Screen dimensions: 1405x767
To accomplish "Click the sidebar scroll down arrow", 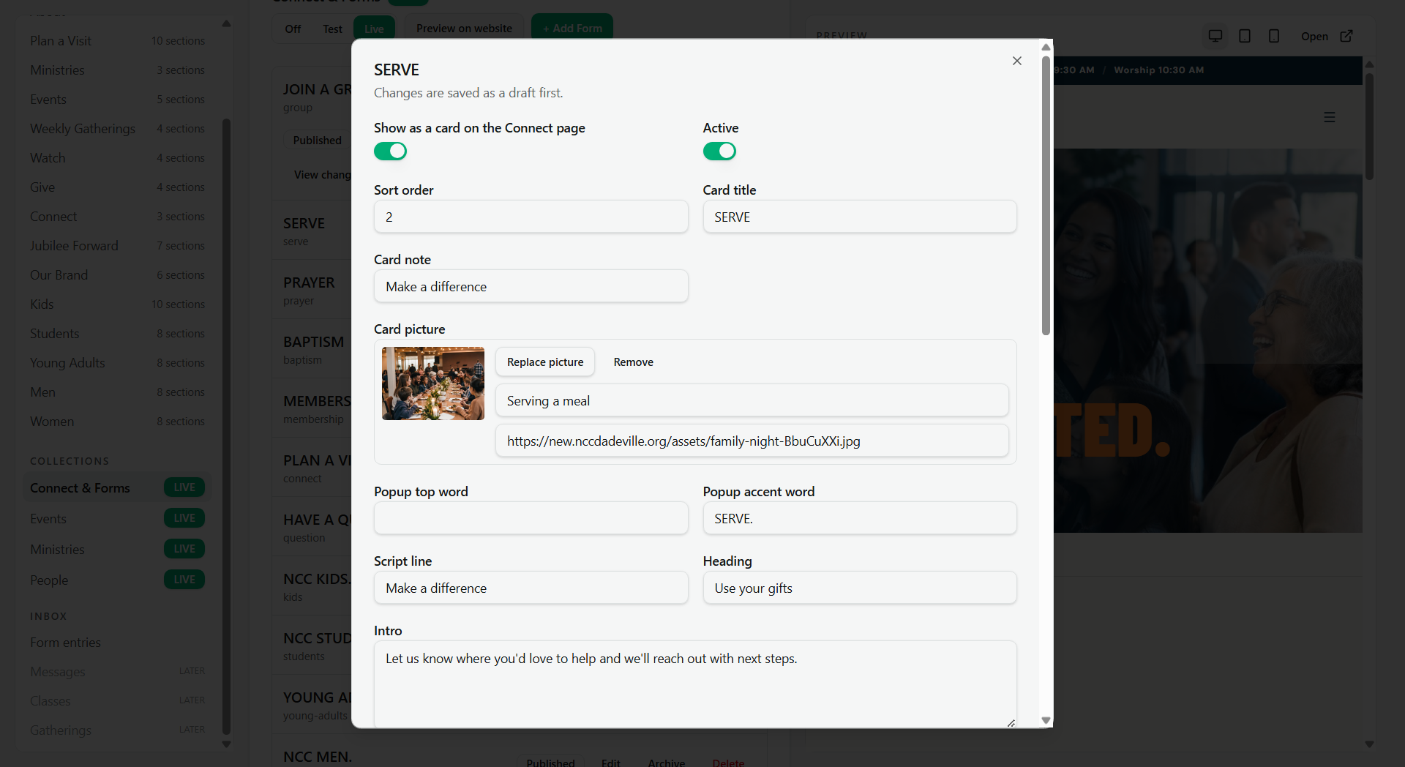I will (x=226, y=744).
